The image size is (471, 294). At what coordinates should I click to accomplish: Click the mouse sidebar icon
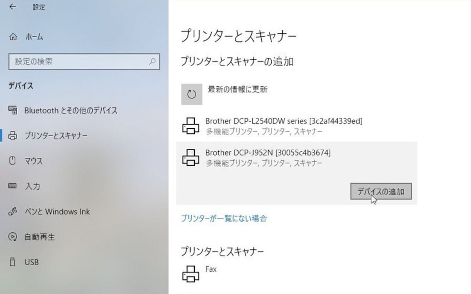coord(13,161)
